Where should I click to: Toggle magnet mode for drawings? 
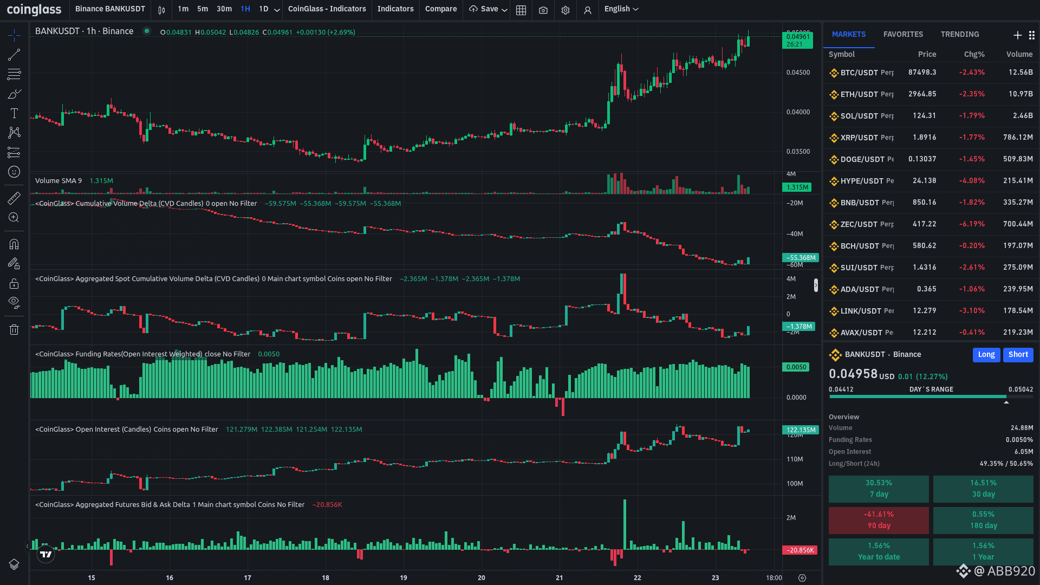coord(14,244)
